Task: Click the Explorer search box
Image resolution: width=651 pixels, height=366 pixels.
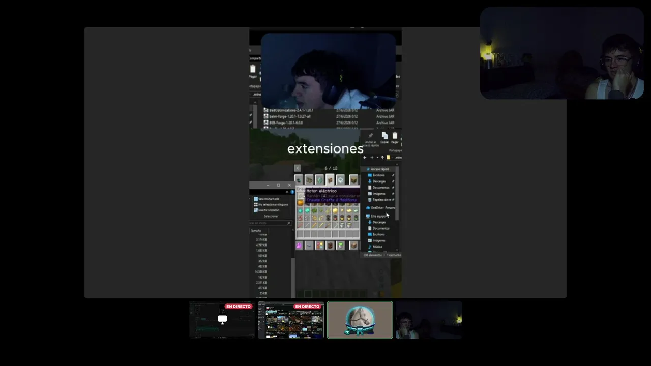Action: tap(271, 223)
